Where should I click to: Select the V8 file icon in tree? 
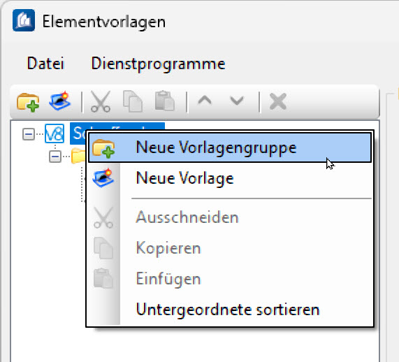(x=55, y=133)
